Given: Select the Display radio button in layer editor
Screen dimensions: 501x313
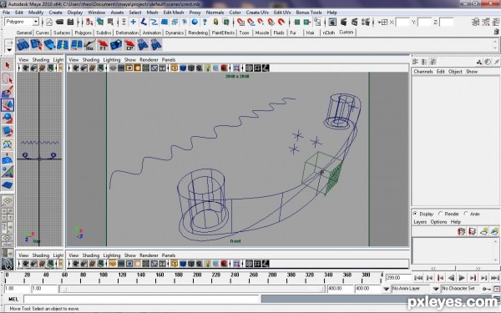Looking at the screenshot, I should pyautogui.click(x=415, y=214).
